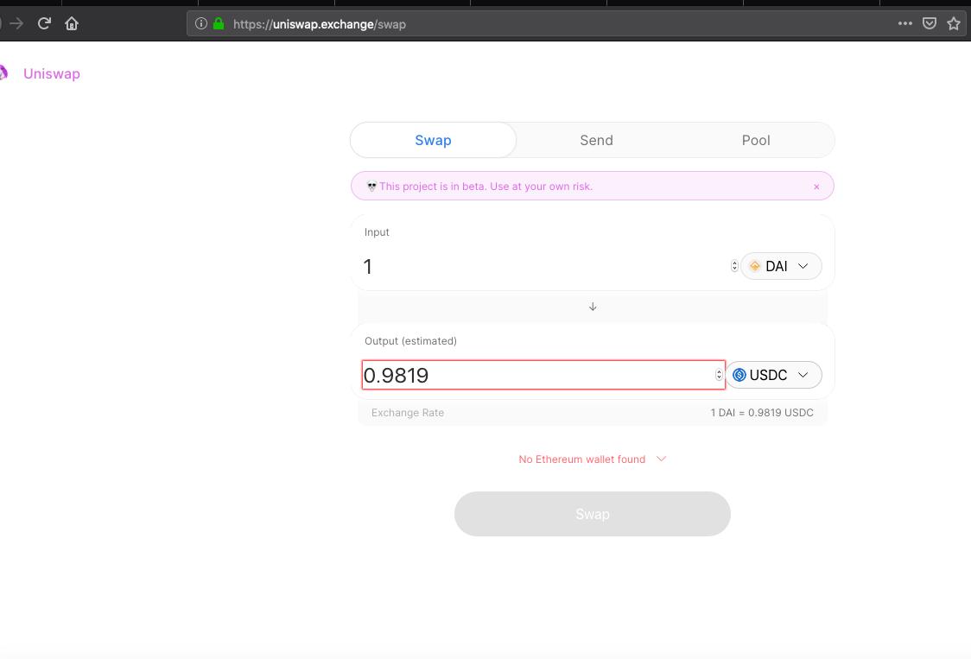Switch to the Pool tab
Screen dimensions: 971x659
[756, 140]
